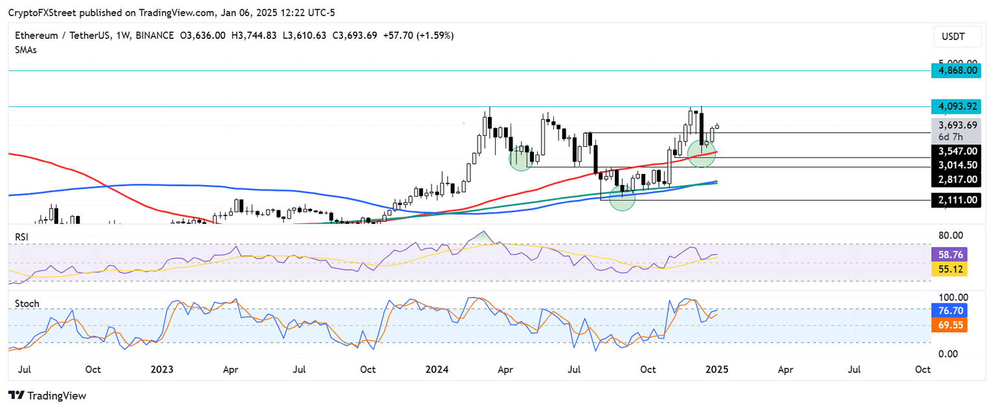
Task: Select the blue Stoch value 76.70
Action: [948, 310]
